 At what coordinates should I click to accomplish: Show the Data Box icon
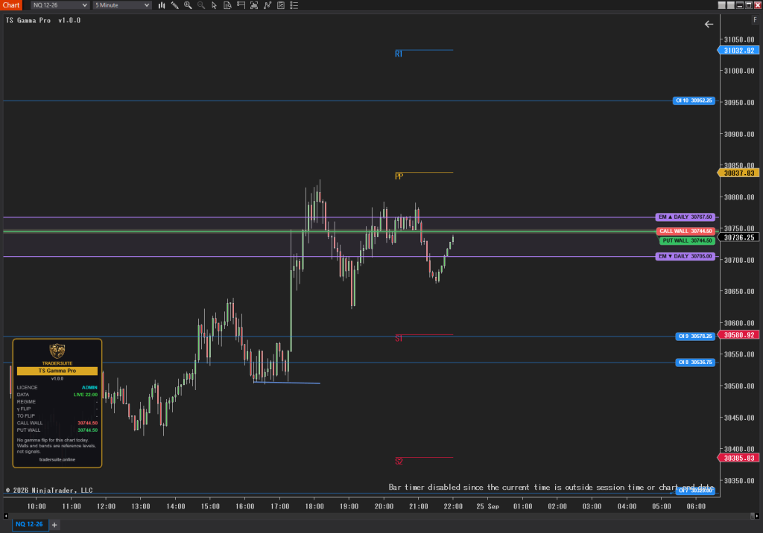click(227, 5)
